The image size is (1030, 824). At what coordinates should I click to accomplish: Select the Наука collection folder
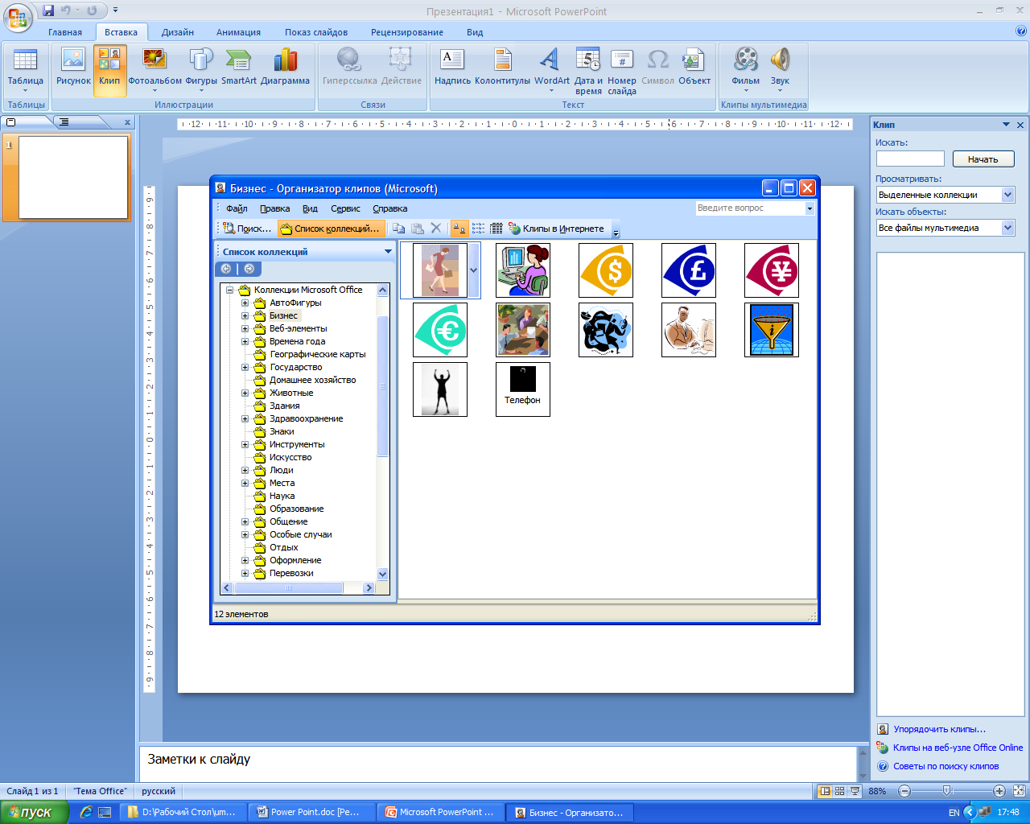tap(282, 496)
